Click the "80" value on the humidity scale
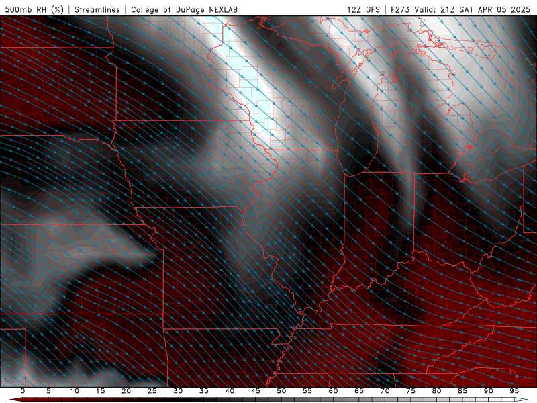 pyautogui.click(x=436, y=391)
